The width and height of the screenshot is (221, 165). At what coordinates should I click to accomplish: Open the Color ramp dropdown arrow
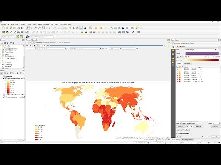(x=220, y=60)
